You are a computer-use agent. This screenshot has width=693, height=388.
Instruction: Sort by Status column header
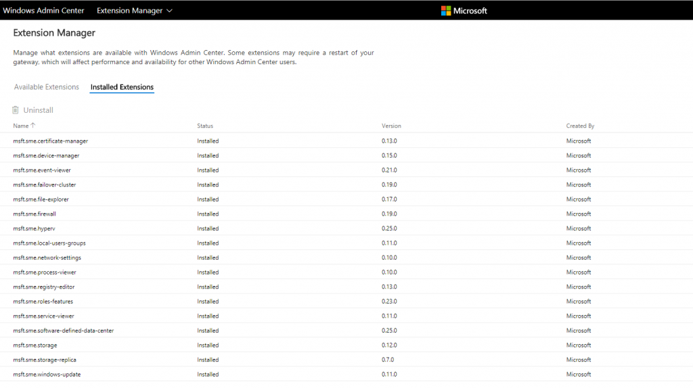205,126
